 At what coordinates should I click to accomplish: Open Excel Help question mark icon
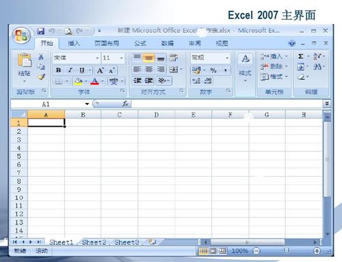291,43
